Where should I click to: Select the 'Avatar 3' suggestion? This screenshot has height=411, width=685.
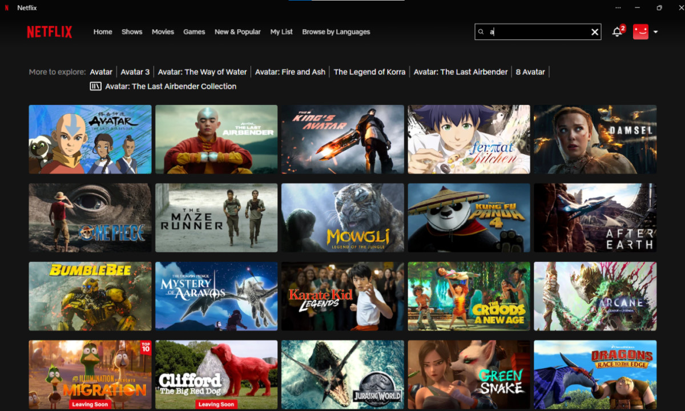click(x=135, y=72)
